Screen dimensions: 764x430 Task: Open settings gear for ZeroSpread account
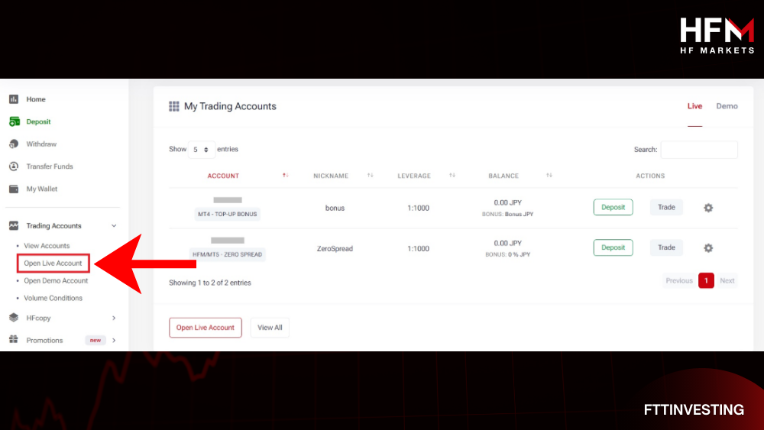(x=708, y=248)
